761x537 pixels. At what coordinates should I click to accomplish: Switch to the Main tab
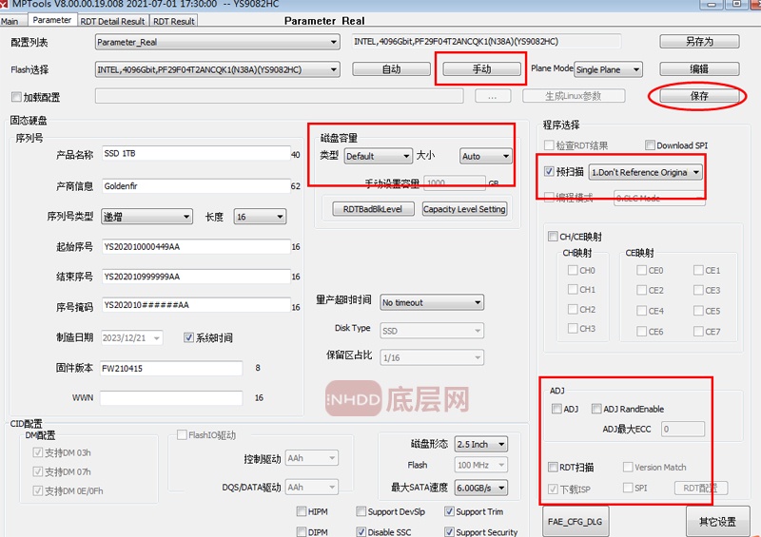click(10, 20)
